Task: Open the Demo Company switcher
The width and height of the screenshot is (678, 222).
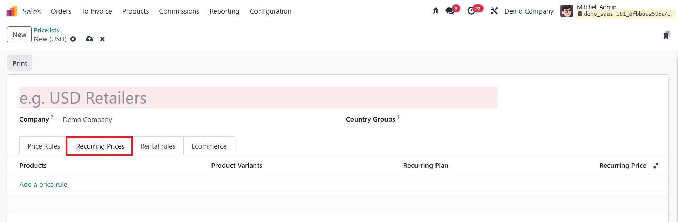Action: click(529, 11)
